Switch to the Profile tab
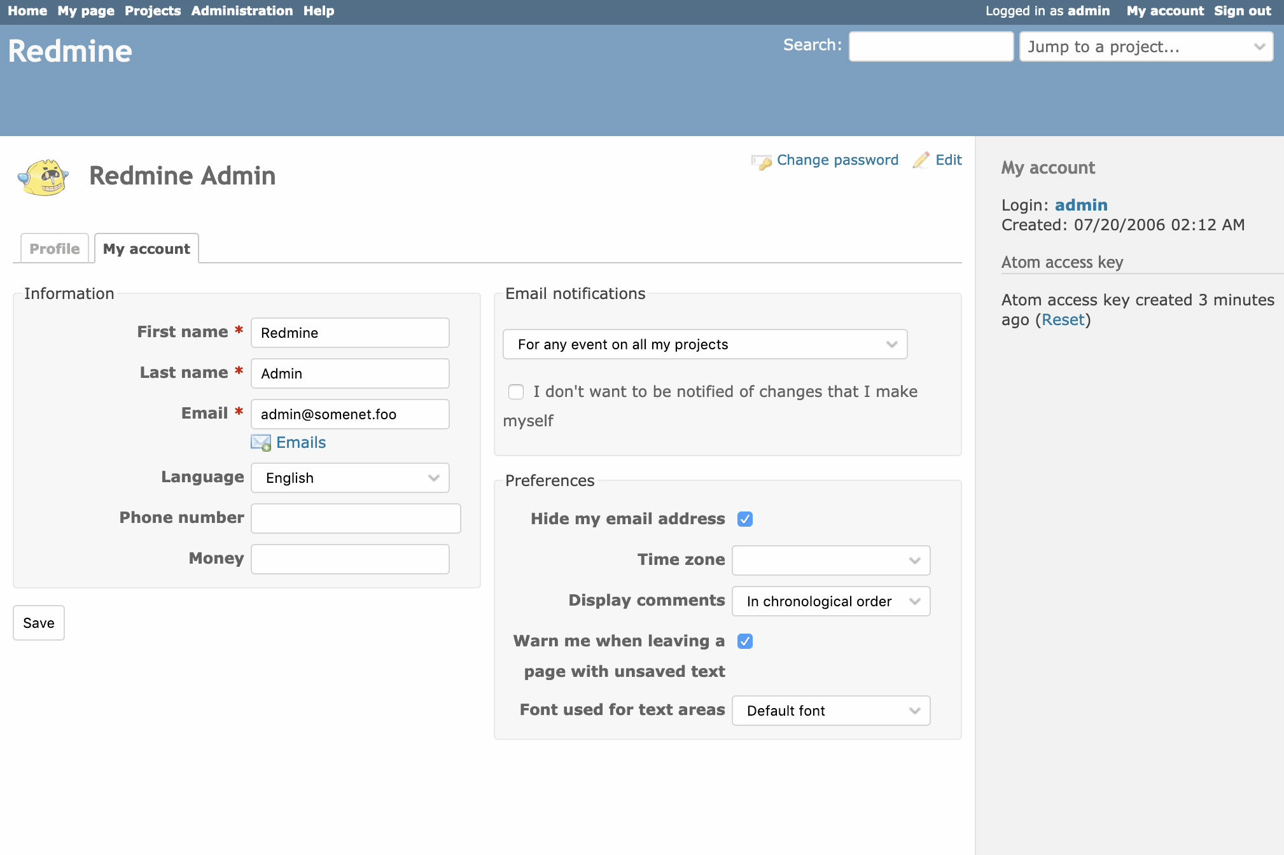The width and height of the screenshot is (1284, 855). pyautogui.click(x=55, y=249)
